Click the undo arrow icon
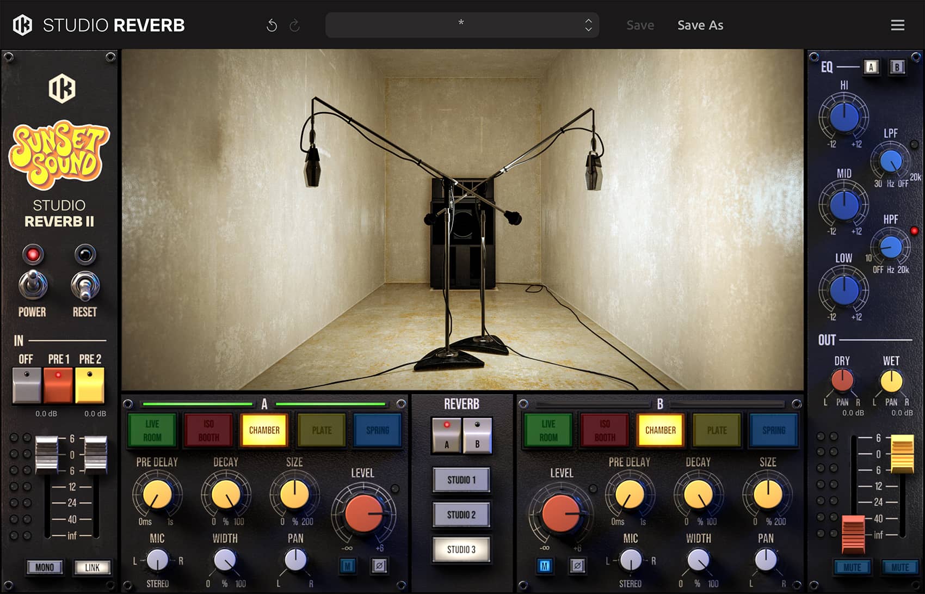This screenshot has height=594, width=925. pyautogui.click(x=272, y=26)
